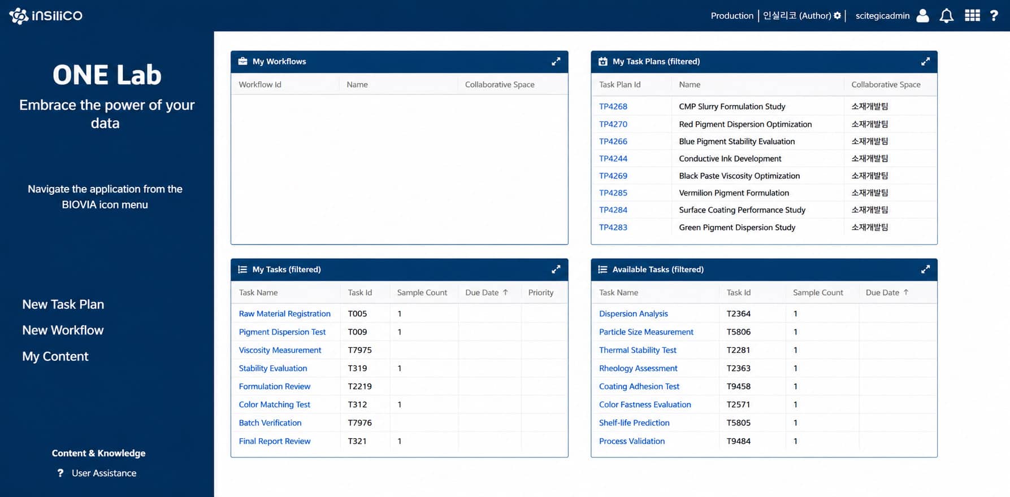Open the Dispersion Analysis available task
The height and width of the screenshot is (497, 1010).
coord(634,313)
